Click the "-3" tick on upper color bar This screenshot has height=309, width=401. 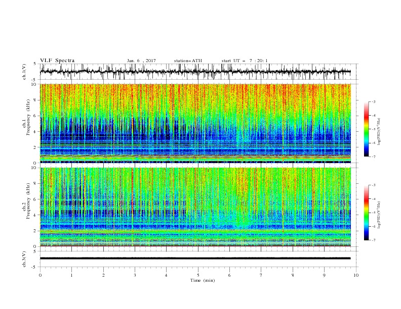click(x=374, y=101)
